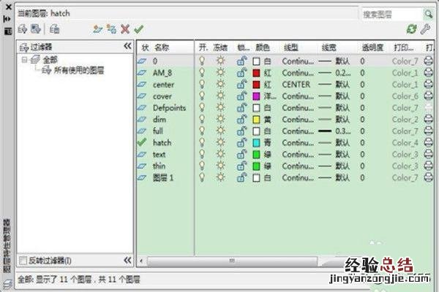Click transparency value of dim layer

pos(362,119)
